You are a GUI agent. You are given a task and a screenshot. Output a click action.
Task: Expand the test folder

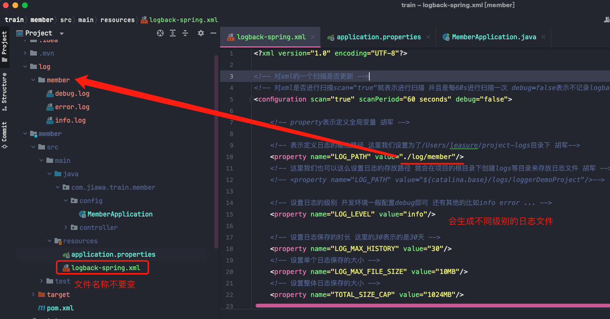click(x=42, y=281)
